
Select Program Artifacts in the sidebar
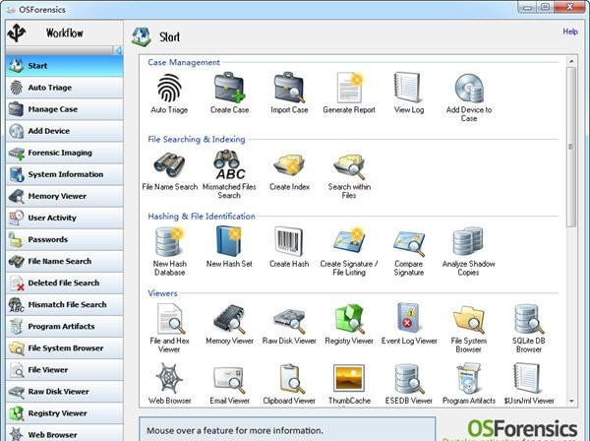pyautogui.click(x=64, y=327)
